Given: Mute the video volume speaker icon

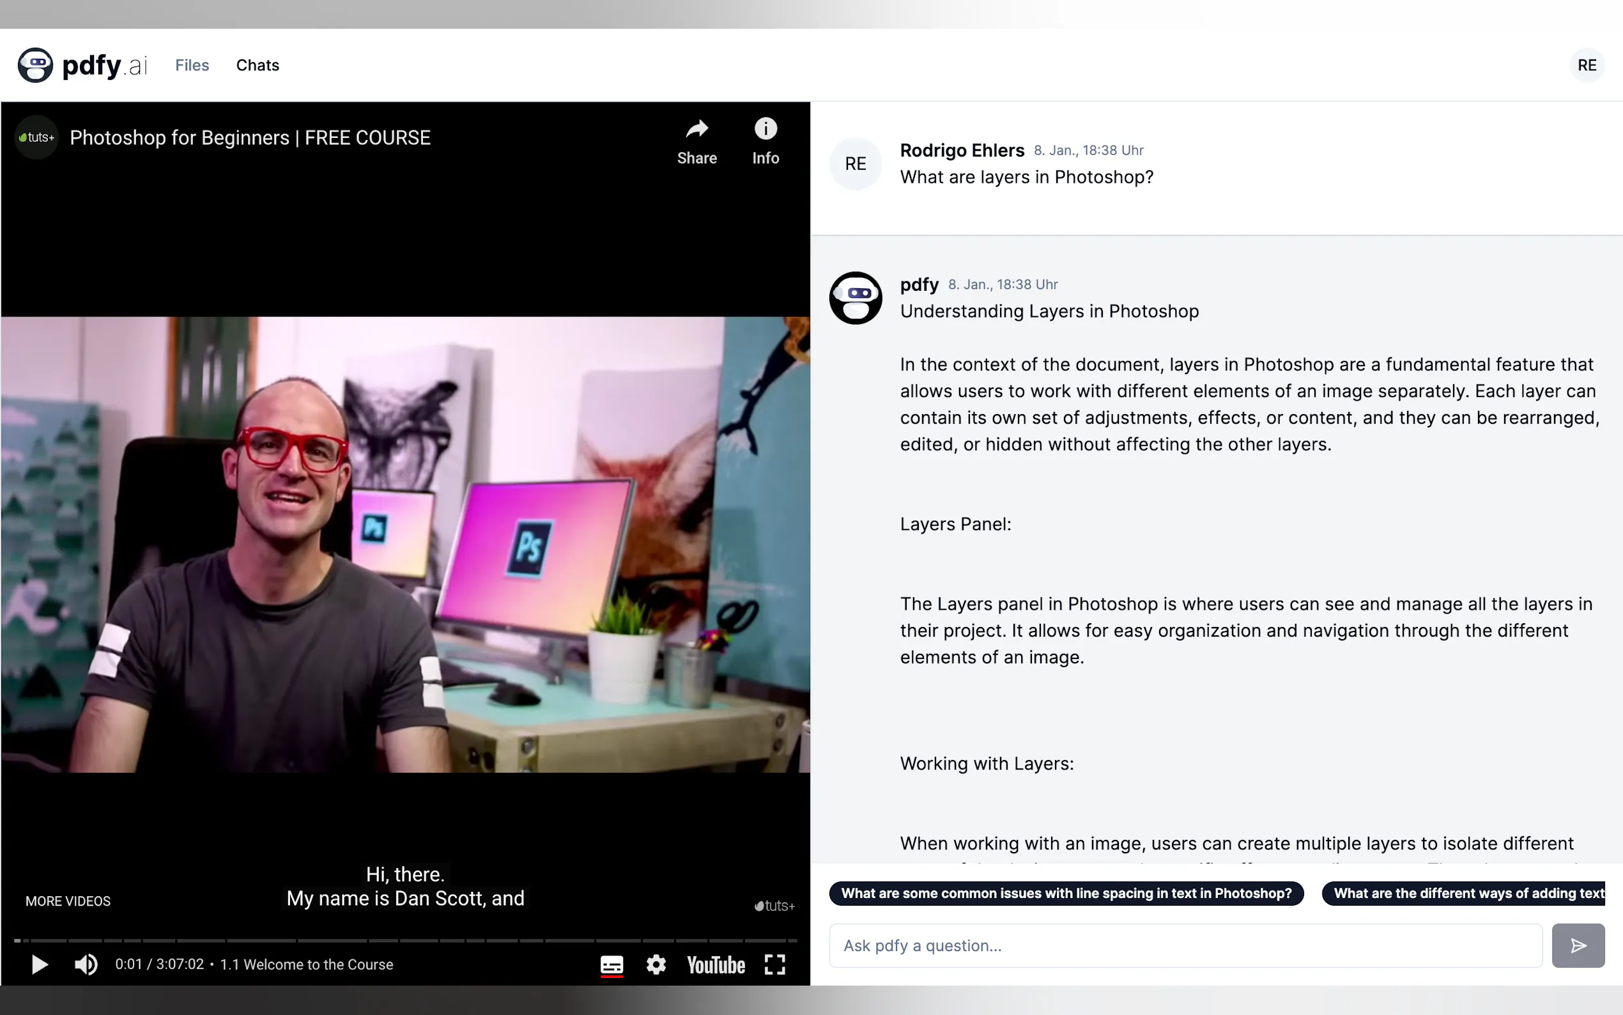Looking at the screenshot, I should coord(86,965).
